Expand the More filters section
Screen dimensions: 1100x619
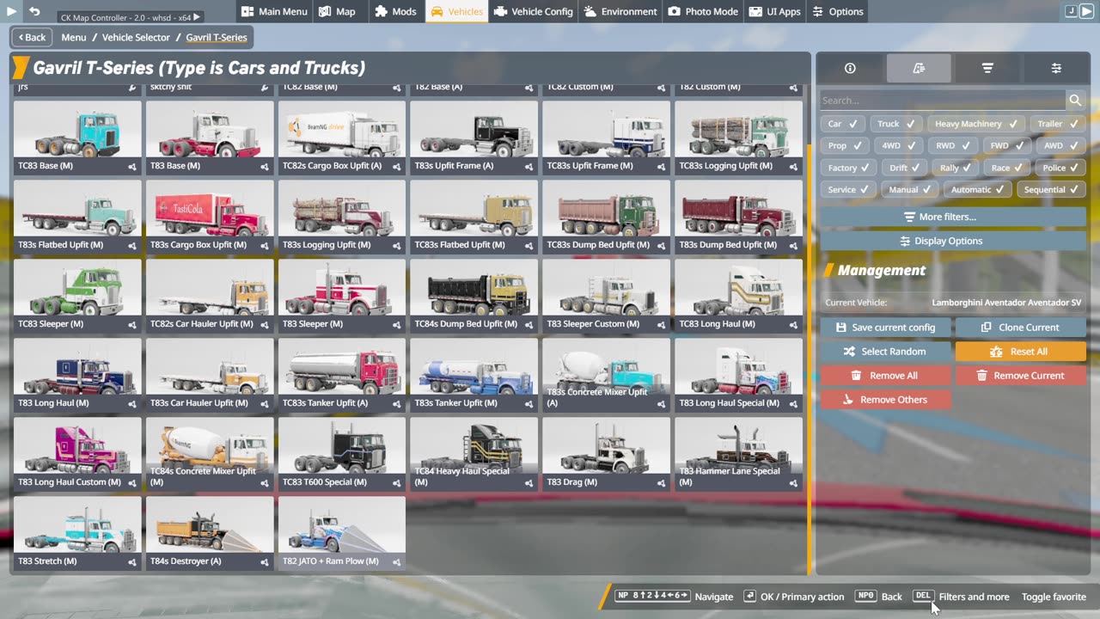(953, 217)
